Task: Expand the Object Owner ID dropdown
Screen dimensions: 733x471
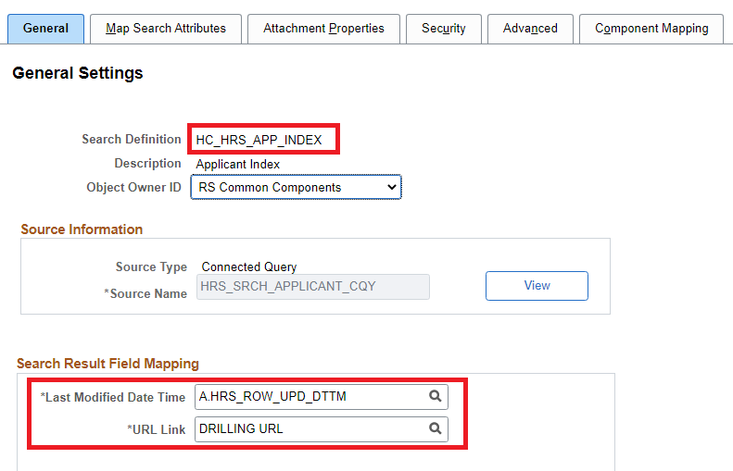Action: (x=296, y=188)
